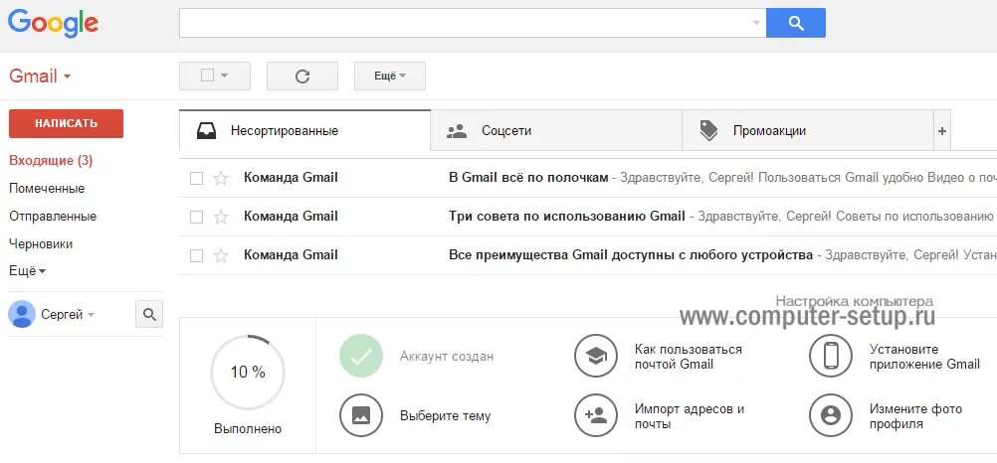Click Импорт адресов и почты link
Image resolution: width=997 pixels, height=463 pixels.
tap(690, 416)
